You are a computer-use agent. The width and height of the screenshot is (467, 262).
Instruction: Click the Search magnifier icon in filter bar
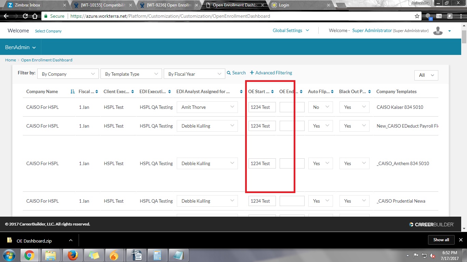[x=229, y=73]
